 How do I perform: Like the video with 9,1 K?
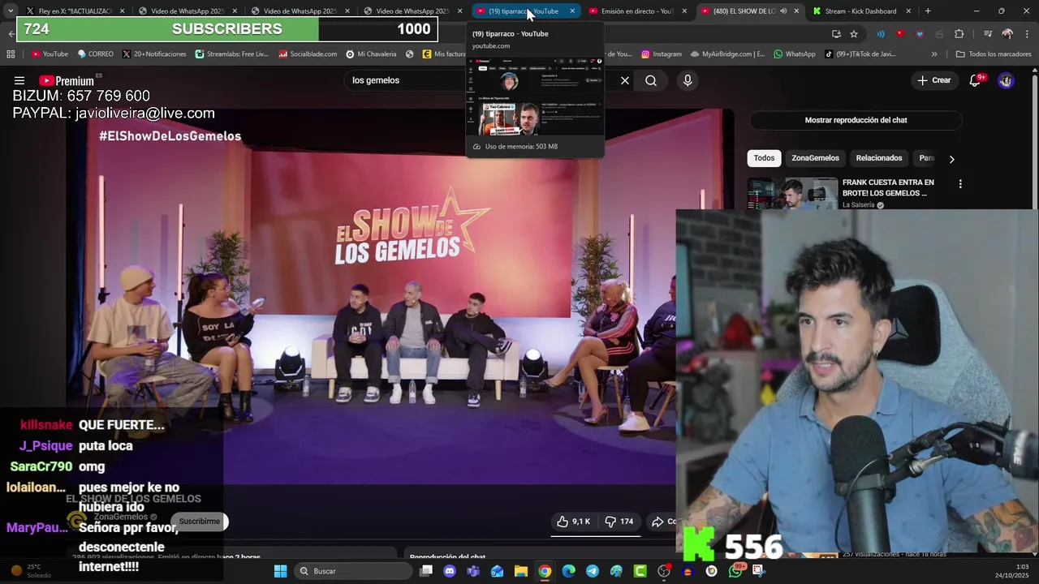574,522
